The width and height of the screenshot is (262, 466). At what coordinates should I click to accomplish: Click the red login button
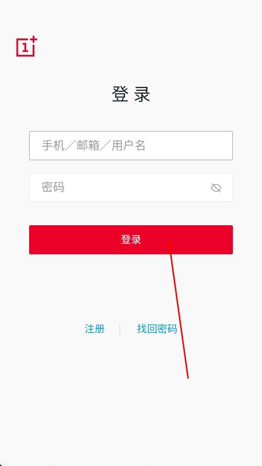(x=131, y=239)
